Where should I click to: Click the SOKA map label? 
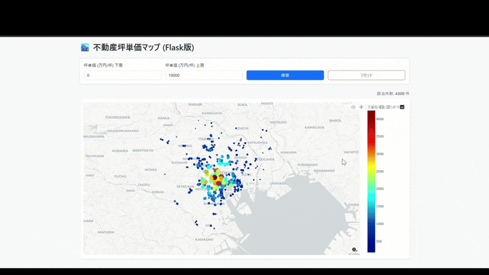click(x=242, y=105)
